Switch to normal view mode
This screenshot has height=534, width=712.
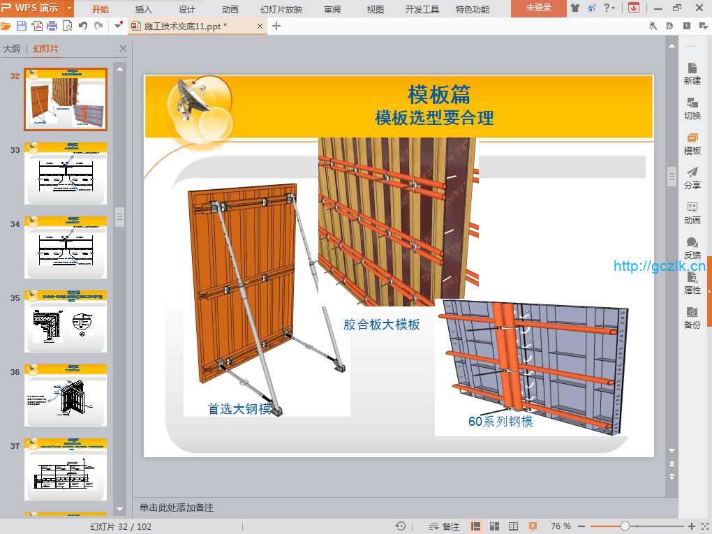(x=476, y=526)
